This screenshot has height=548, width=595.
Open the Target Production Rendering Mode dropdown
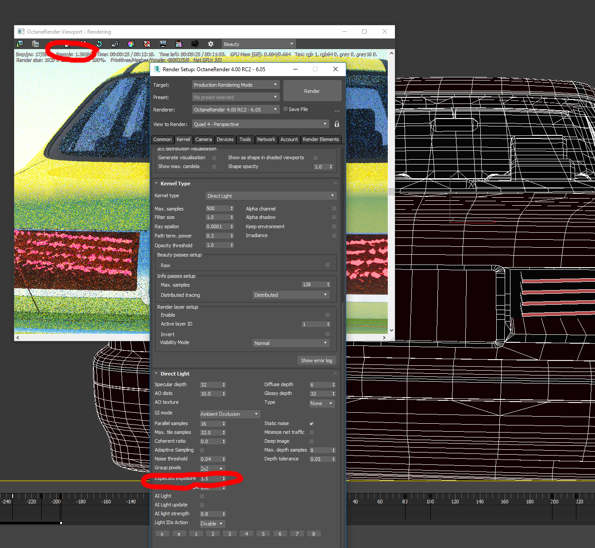[236, 85]
